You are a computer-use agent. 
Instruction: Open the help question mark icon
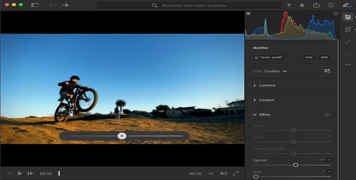coord(331,5)
